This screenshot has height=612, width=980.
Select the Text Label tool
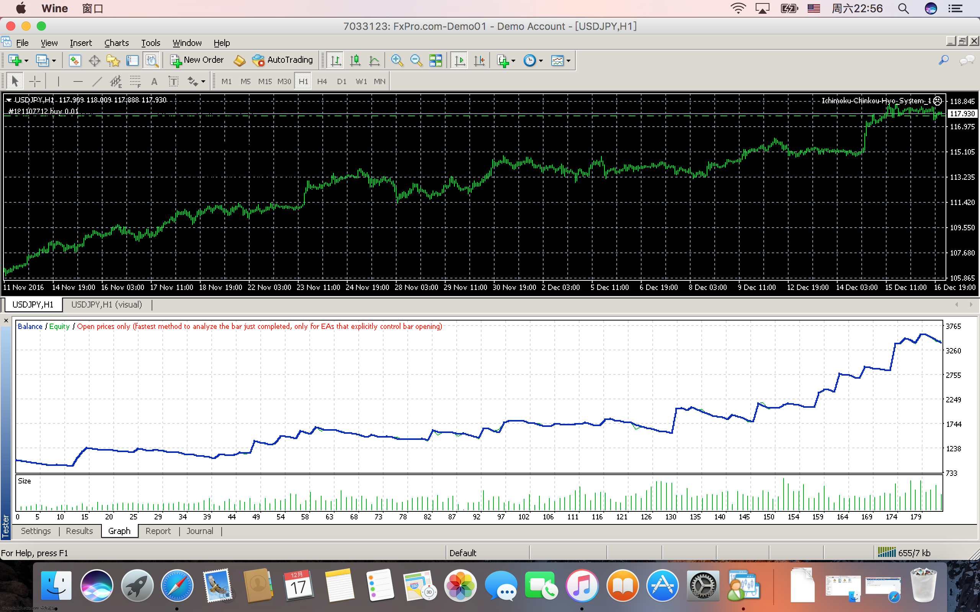(173, 81)
